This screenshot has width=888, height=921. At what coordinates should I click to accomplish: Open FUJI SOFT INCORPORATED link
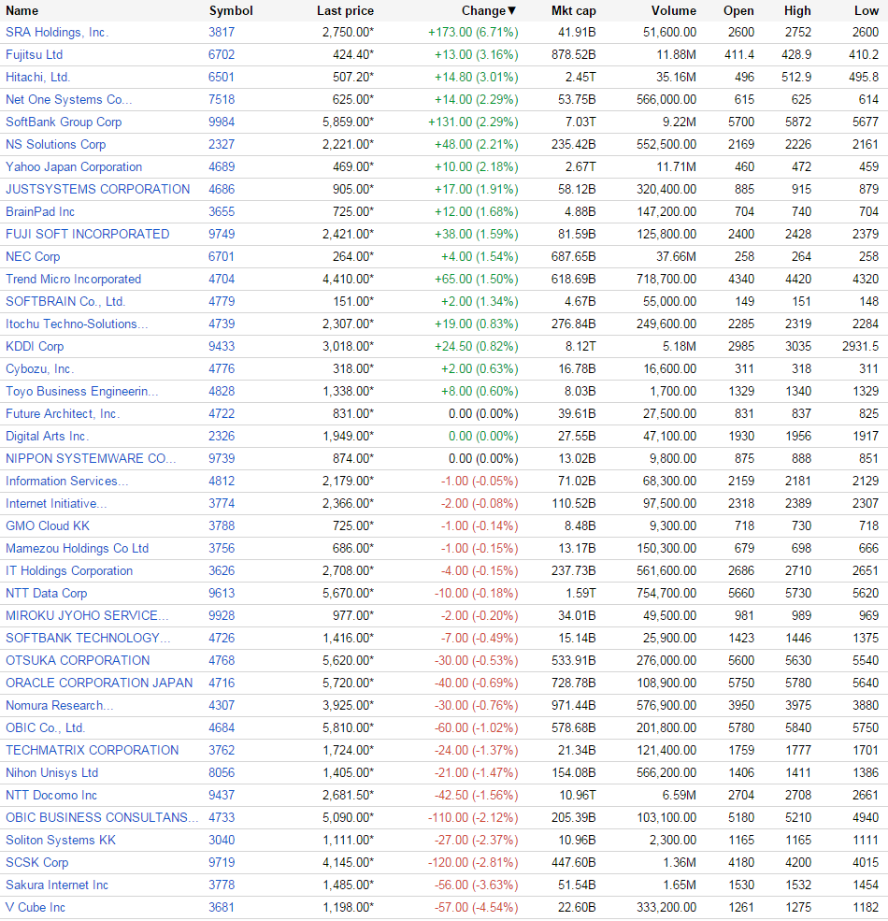coord(88,234)
